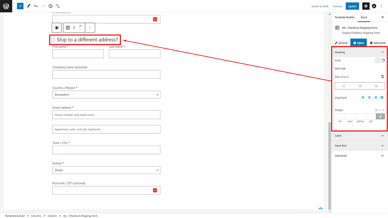Toggle the linked margin values button
This screenshot has width=388, height=218.
pos(380,116)
